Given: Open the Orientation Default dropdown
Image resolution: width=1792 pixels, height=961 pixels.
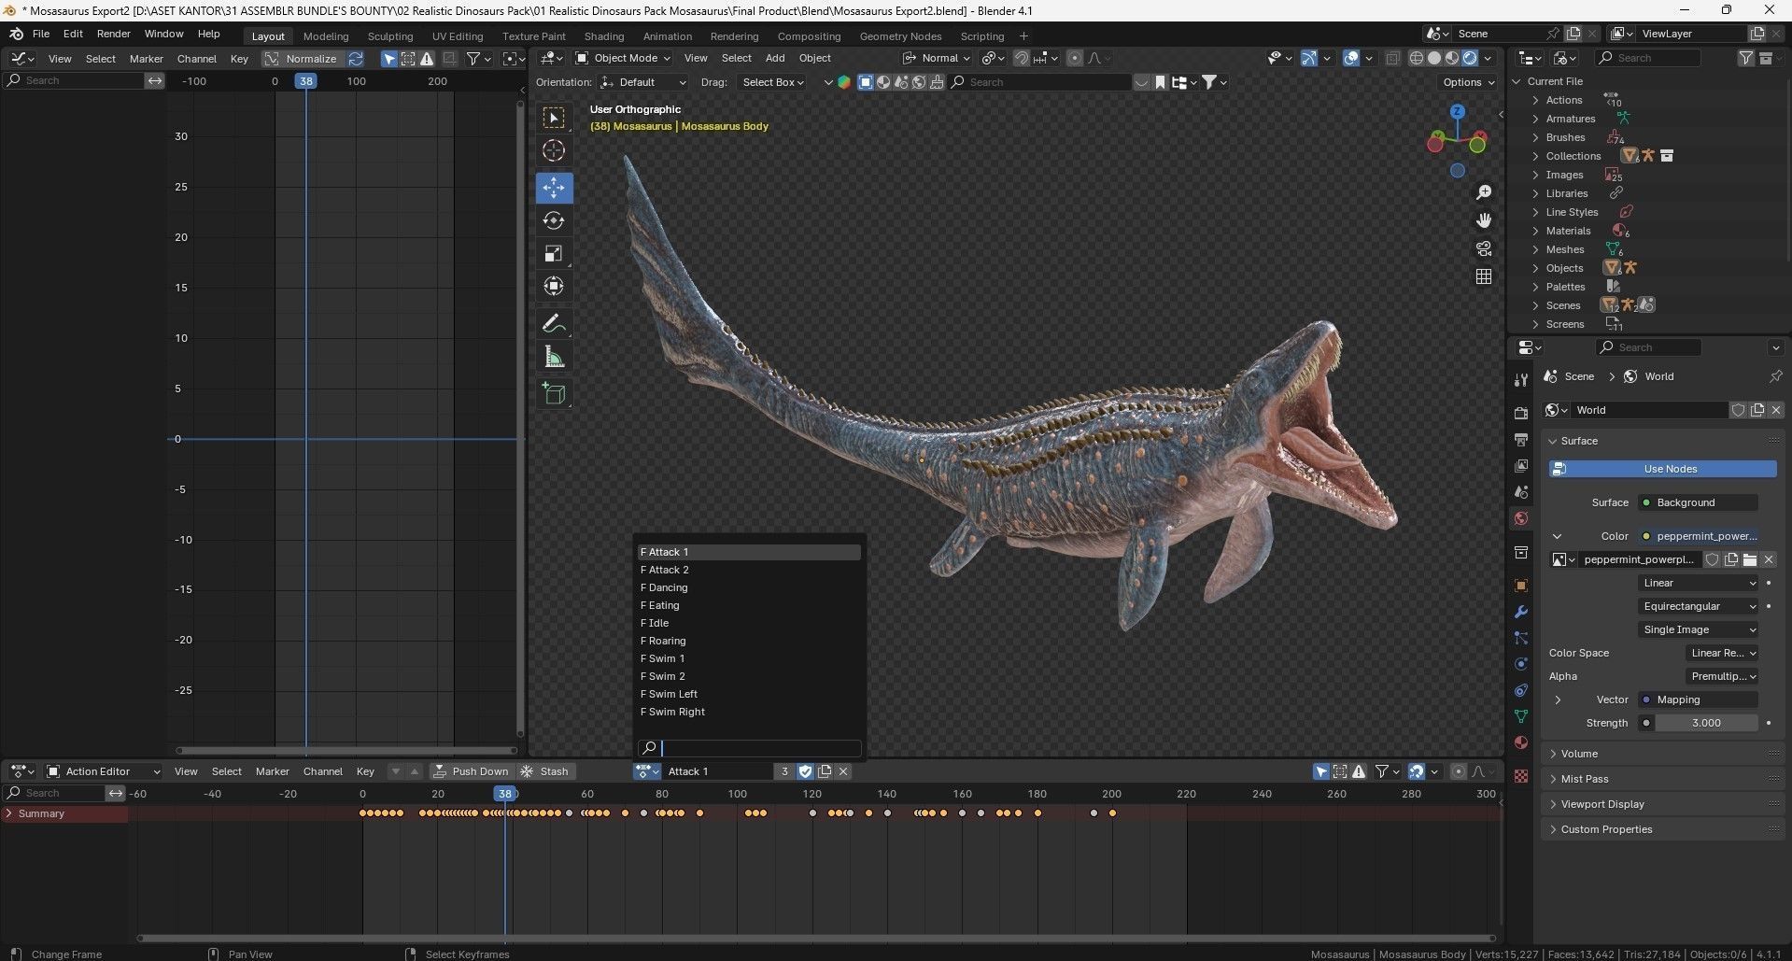Looking at the screenshot, I should pyautogui.click(x=643, y=82).
